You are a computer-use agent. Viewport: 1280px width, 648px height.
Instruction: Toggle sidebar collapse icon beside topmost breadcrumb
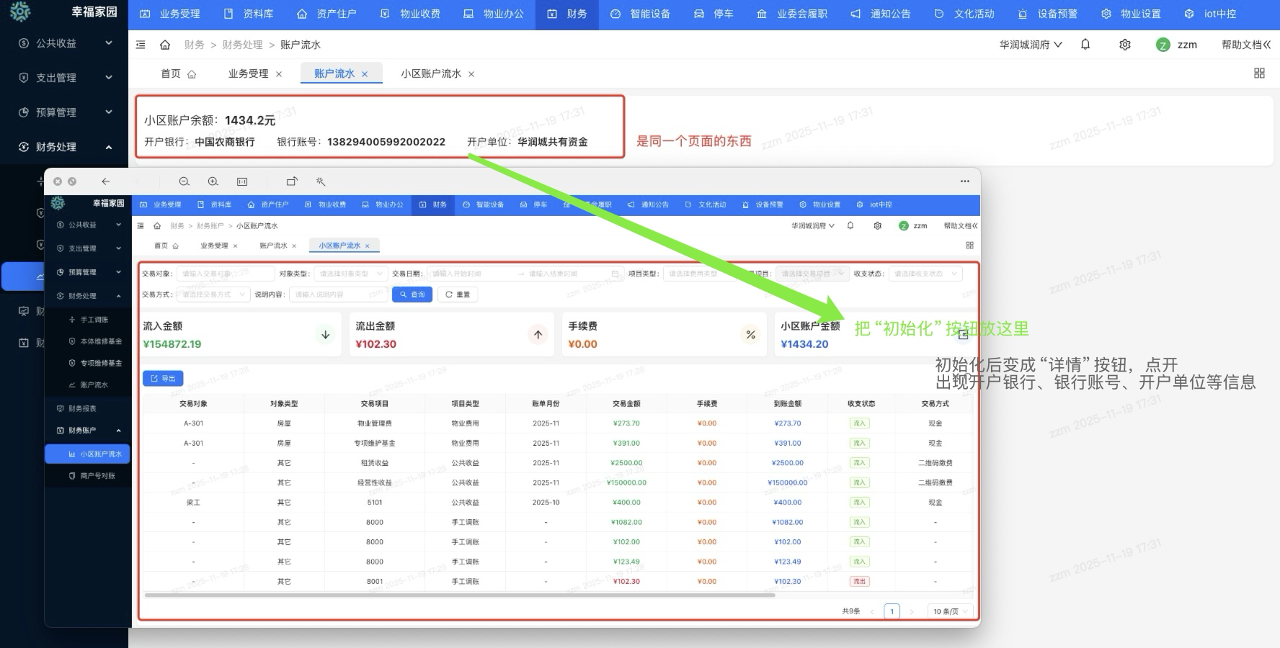(x=141, y=45)
